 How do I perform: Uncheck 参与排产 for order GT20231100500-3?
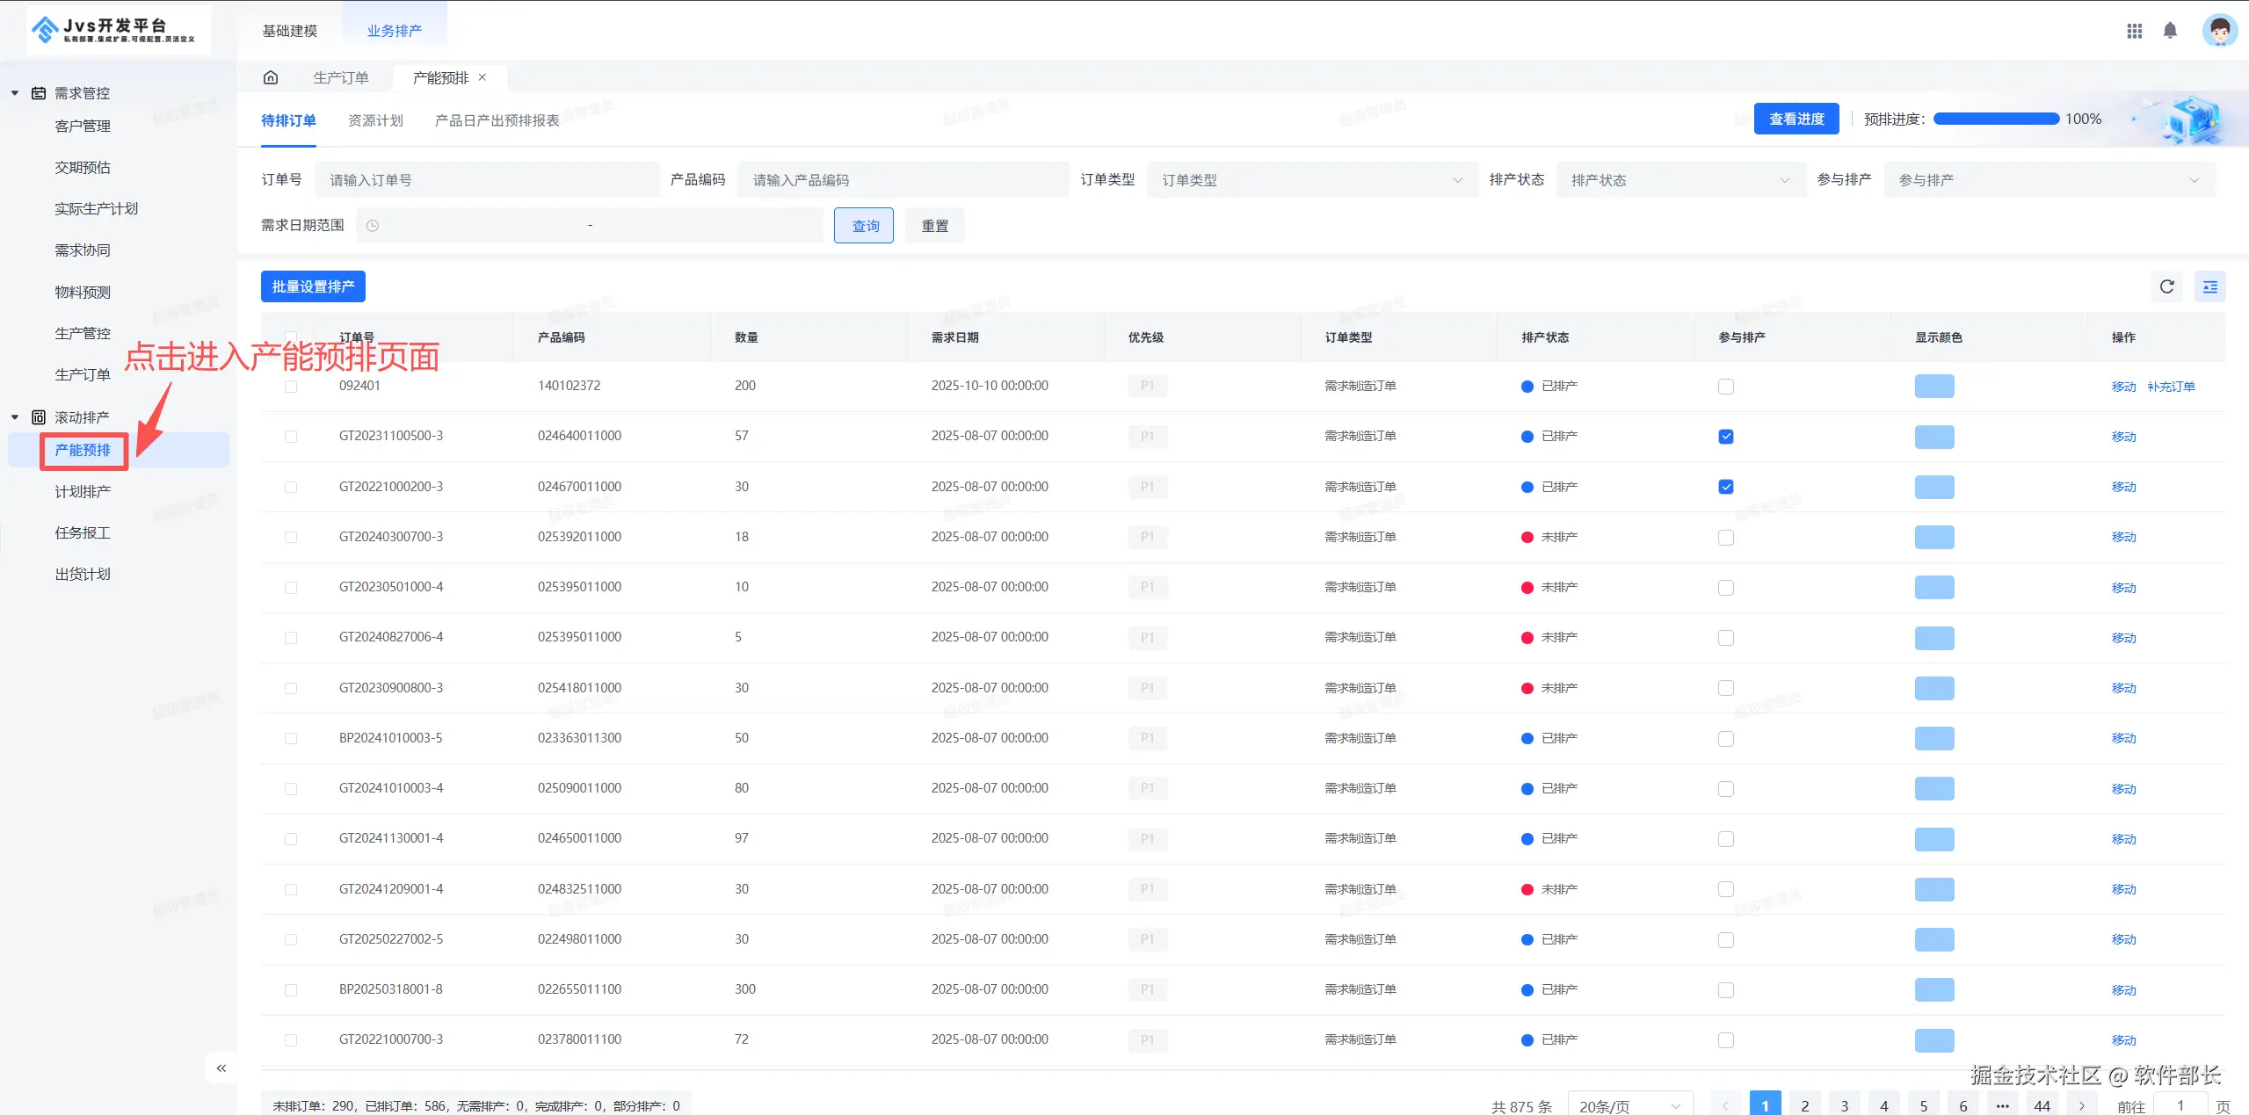tap(1726, 437)
